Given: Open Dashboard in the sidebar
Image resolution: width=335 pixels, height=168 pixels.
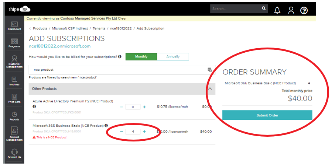Looking at the screenshot, I should (14, 26).
